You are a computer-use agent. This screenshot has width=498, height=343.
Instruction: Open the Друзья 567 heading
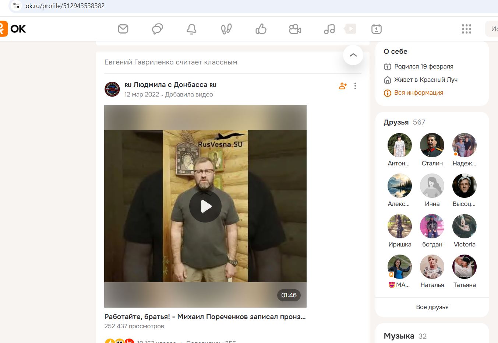[x=404, y=122]
